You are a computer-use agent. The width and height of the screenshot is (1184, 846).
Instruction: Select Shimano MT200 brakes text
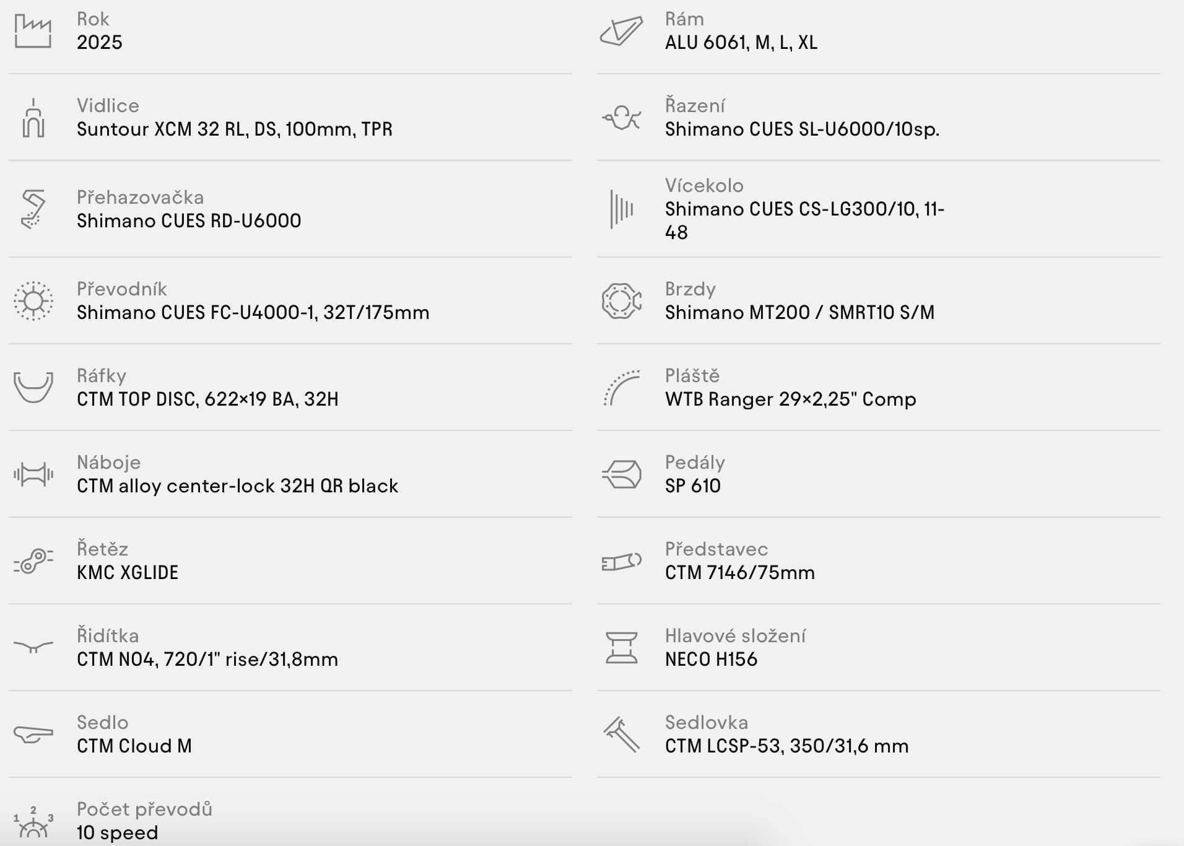[800, 313]
